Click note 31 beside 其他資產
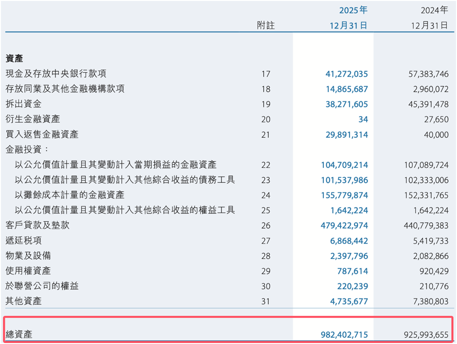The height and width of the screenshot is (344, 457). (x=266, y=301)
